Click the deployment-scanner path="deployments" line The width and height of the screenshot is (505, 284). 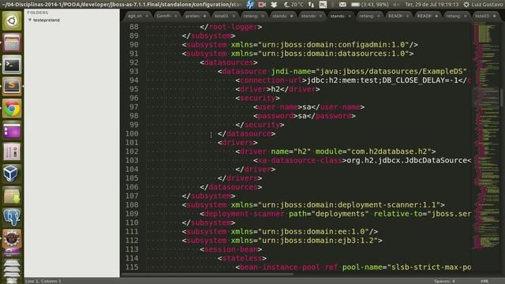pos(335,214)
